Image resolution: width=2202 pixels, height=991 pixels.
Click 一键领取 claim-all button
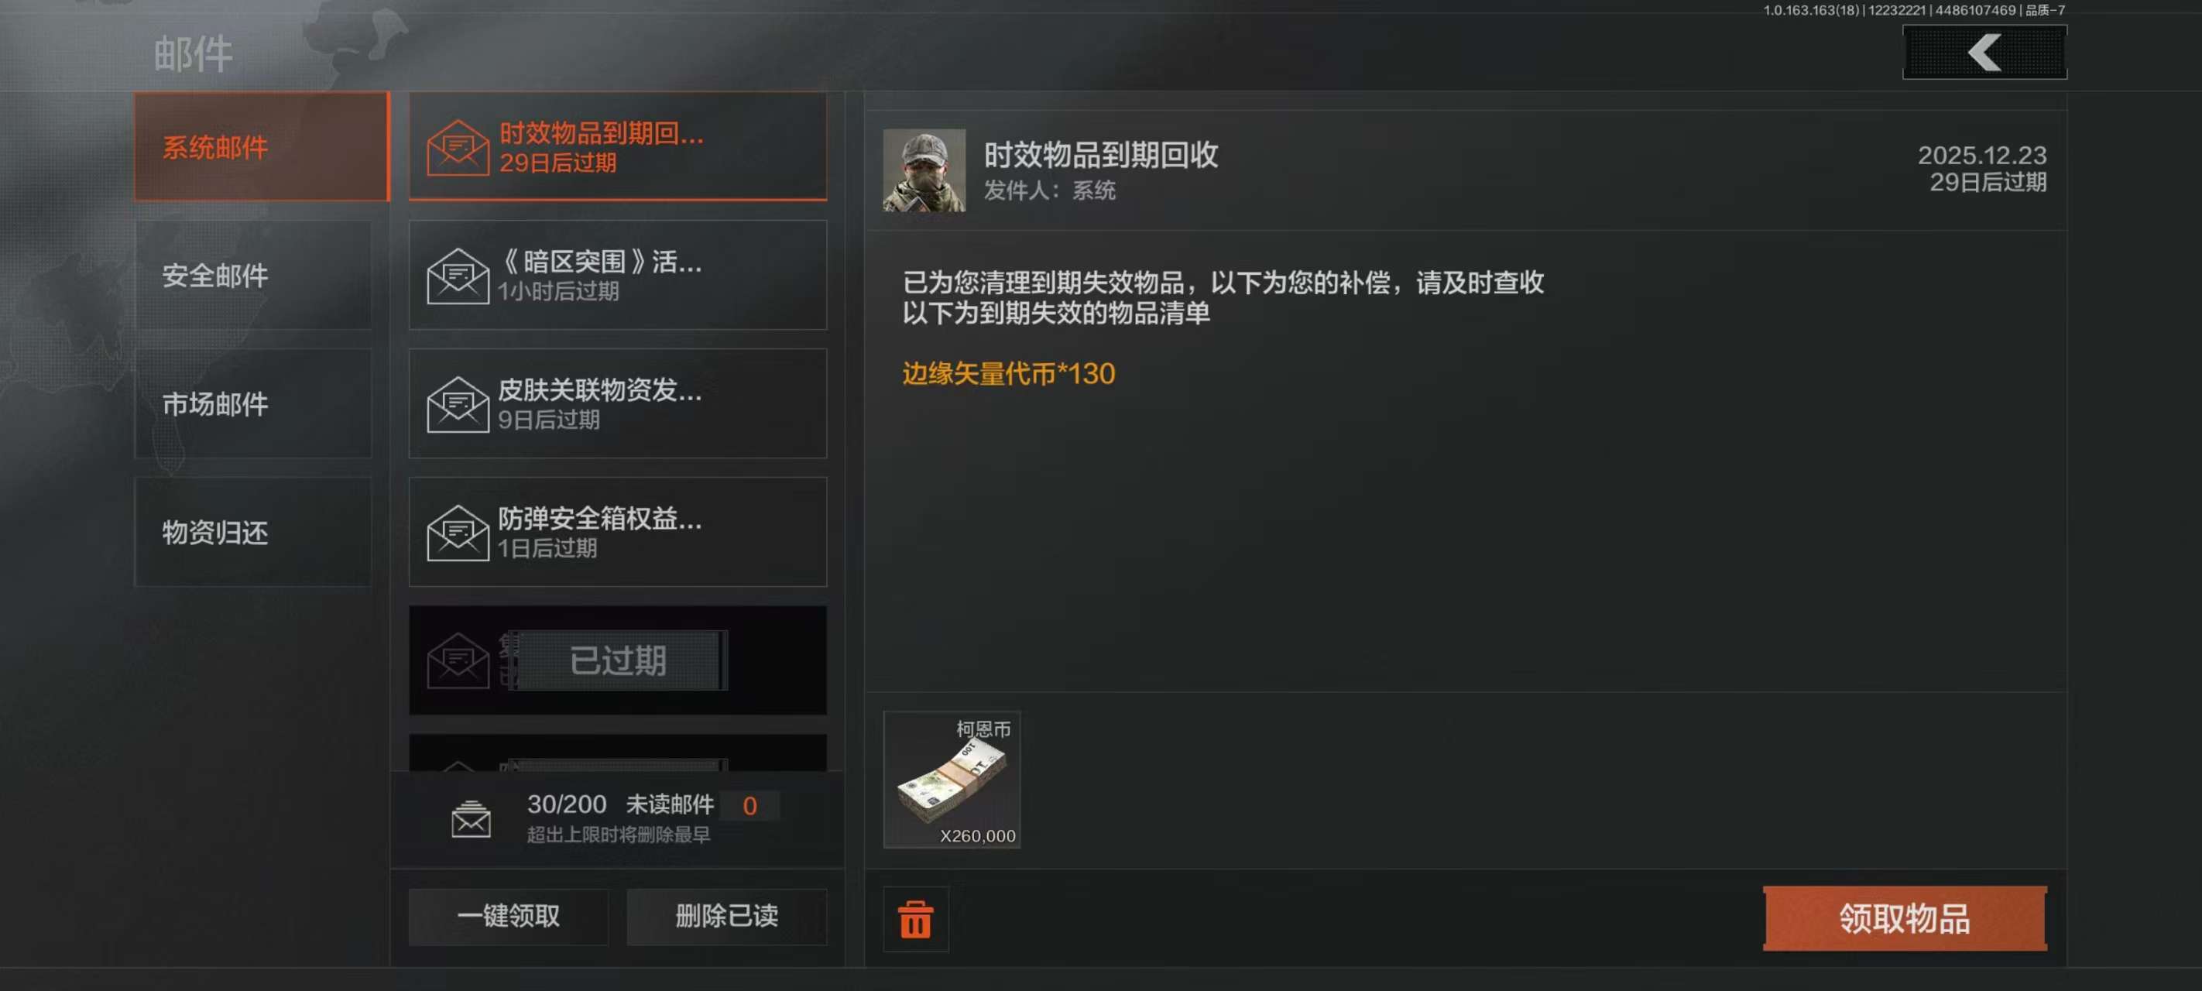[509, 917]
